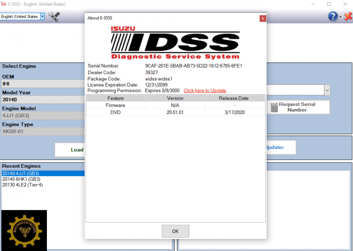
Task: Expand the English (United States) language dropdown
Action: pos(42,17)
